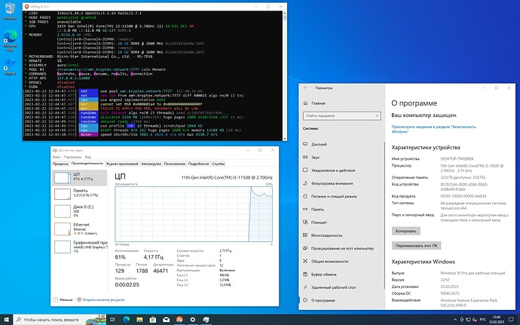Click the search magnifier in Settings field

pos(377,116)
